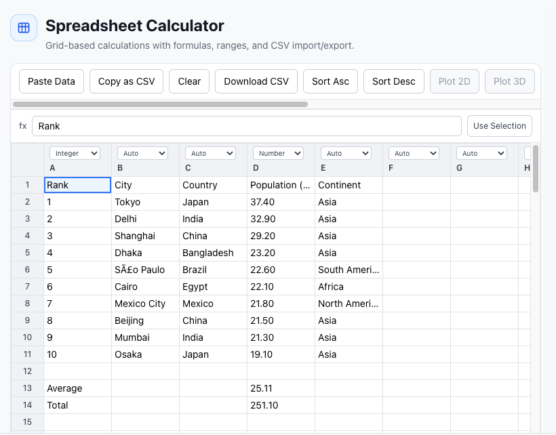Click the spreadsheet grid app icon
This screenshot has width=556, height=435.
(x=24, y=28)
